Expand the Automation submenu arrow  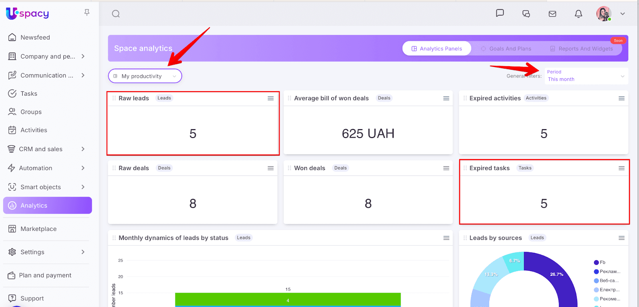pyautogui.click(x=83, y=168)
